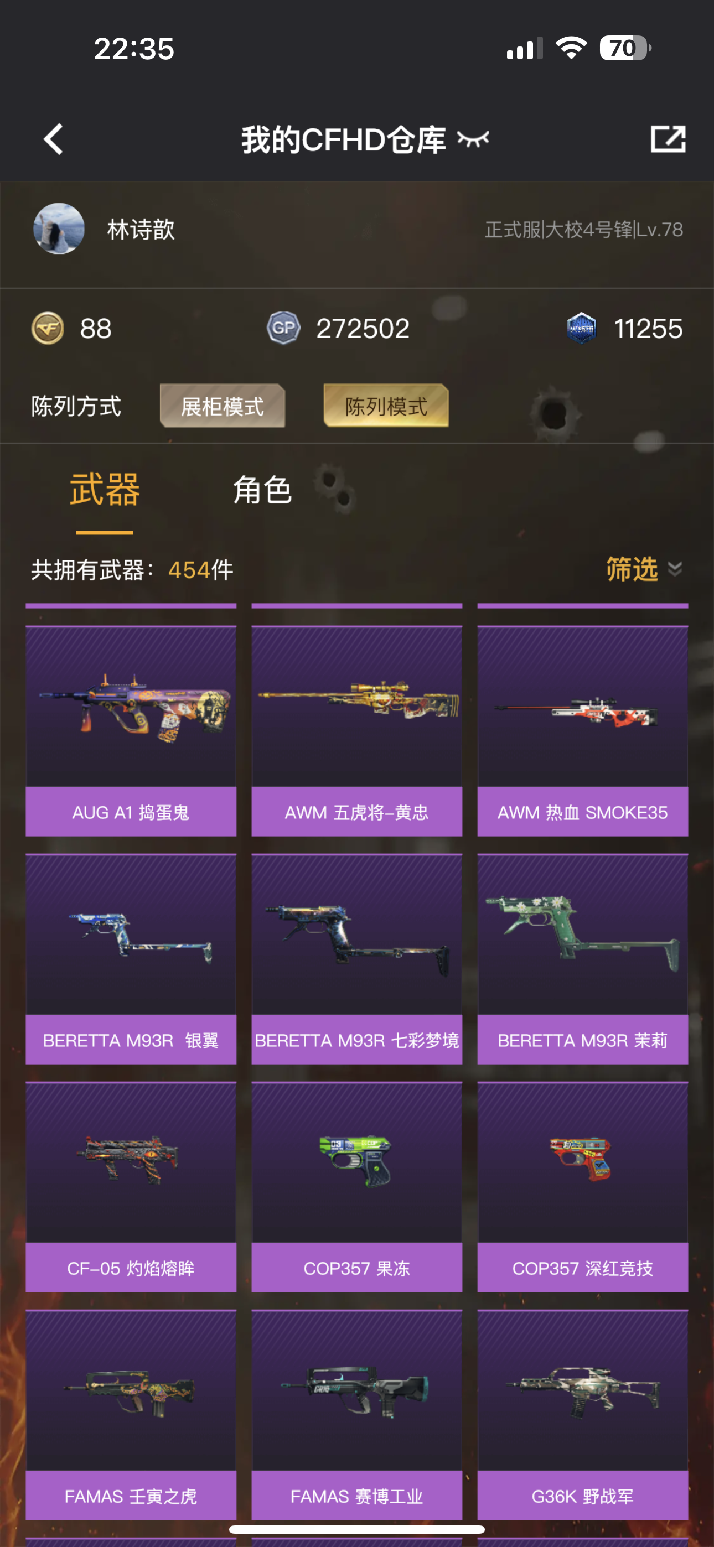Image resolution: width=714 pixels, height=1547 pixels.
Task: Open COP357 果冻 pistol image
Action: (x=357, y=1162)
